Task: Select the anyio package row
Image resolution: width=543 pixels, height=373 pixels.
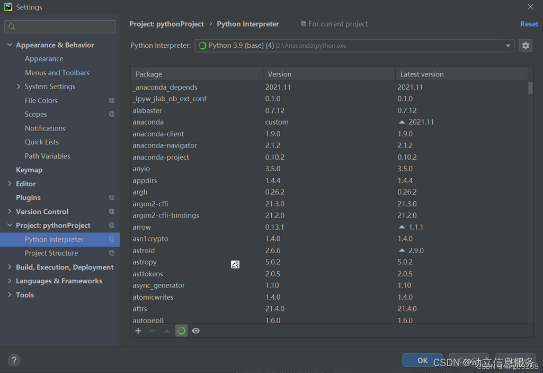Action: pos(329,169)
